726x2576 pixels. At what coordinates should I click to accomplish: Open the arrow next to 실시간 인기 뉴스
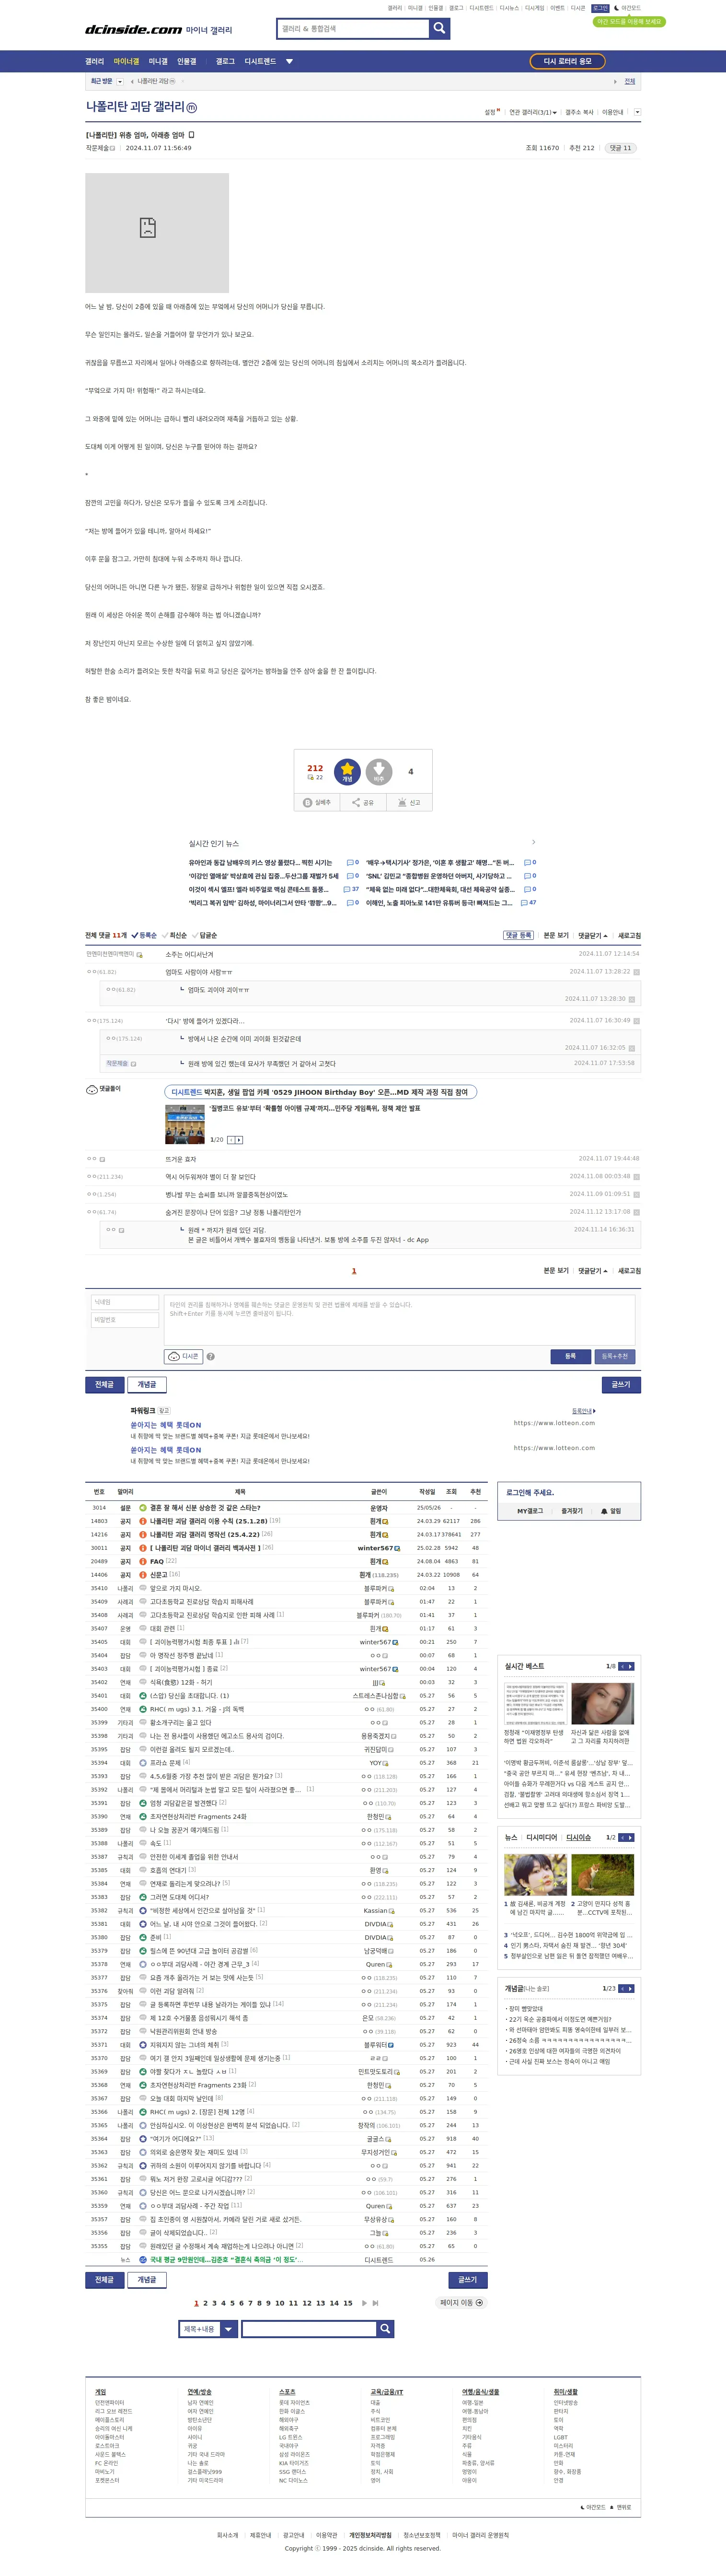coord(533,842)
